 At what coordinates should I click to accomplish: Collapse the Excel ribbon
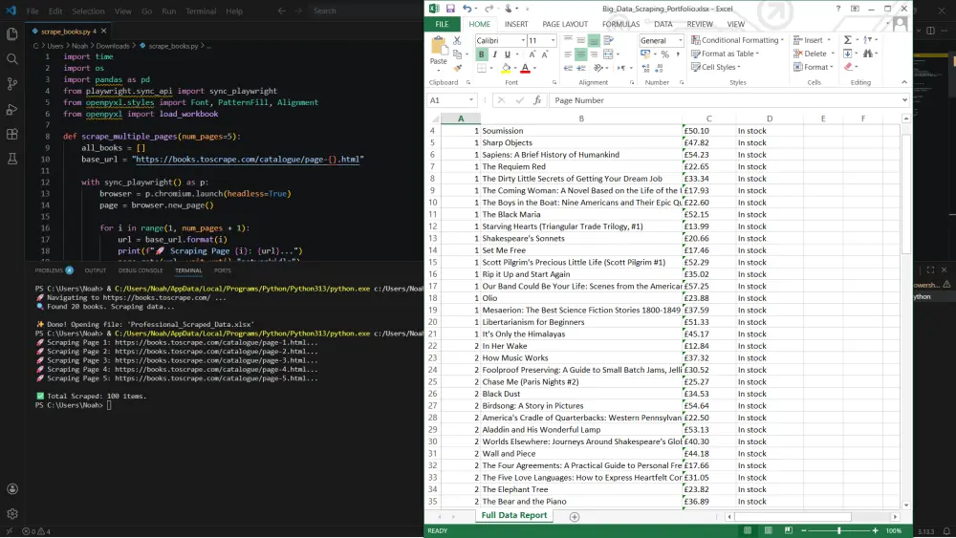[904, 82]
